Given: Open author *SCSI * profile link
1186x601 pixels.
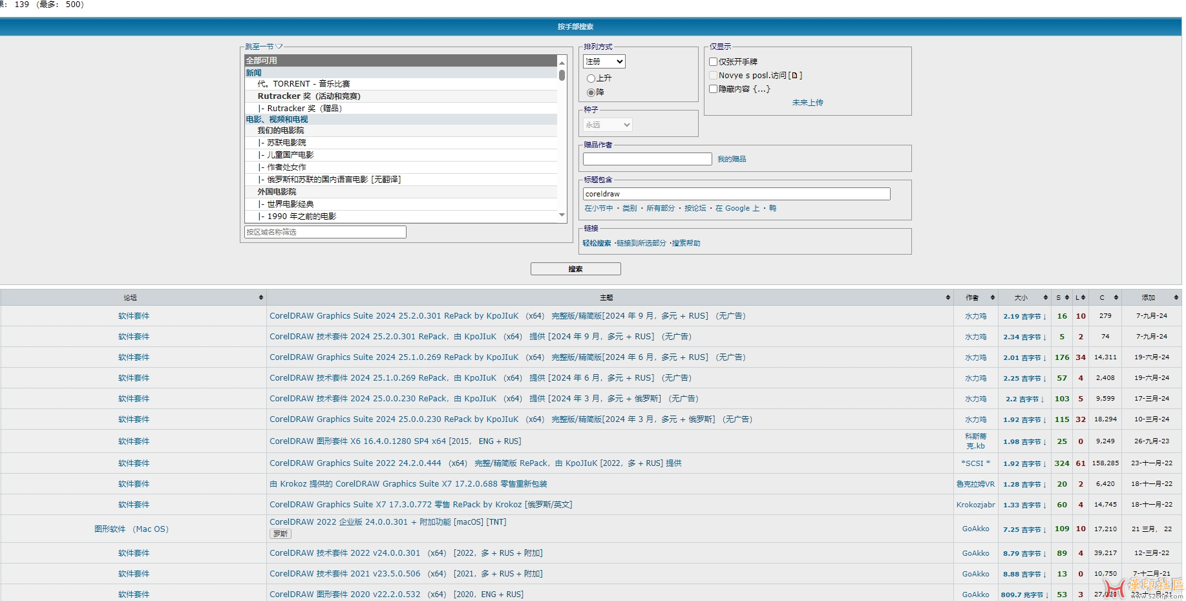Looking at the screenshot, I should click(x=975, y=463).
